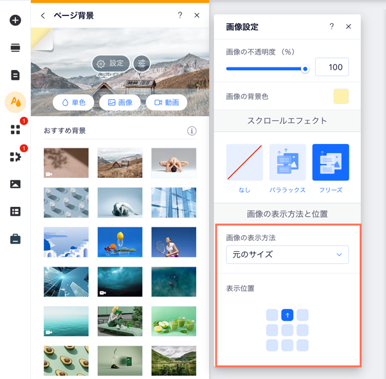Select the green valley bridge thumbnail
This screenshot has height=379, width=386.
(x=174, y=361)
